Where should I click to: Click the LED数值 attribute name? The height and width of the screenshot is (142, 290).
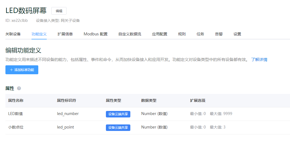click(15, 114)
